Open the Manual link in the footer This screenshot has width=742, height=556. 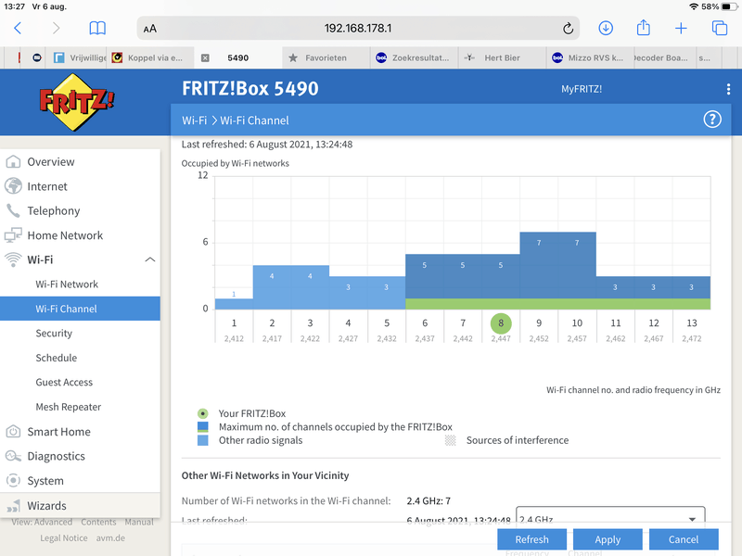139,522
